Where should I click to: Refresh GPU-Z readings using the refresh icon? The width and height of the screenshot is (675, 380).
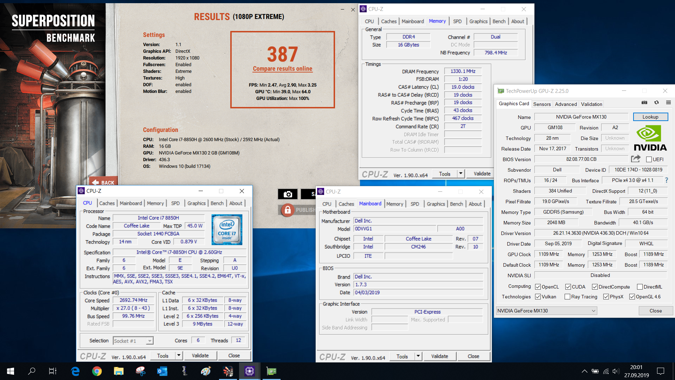[656, 103]
